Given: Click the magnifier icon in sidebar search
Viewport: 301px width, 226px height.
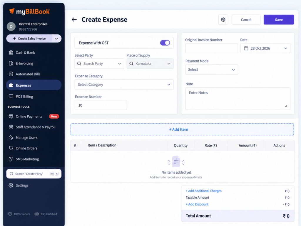Looking at the screenshot, I should 11,174.
